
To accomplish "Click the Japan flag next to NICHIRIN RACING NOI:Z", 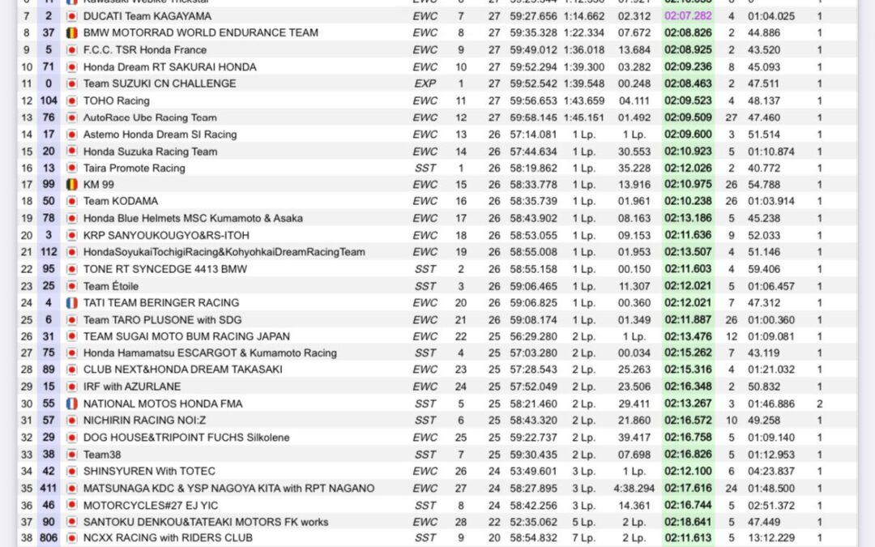I will pos(71,421).
